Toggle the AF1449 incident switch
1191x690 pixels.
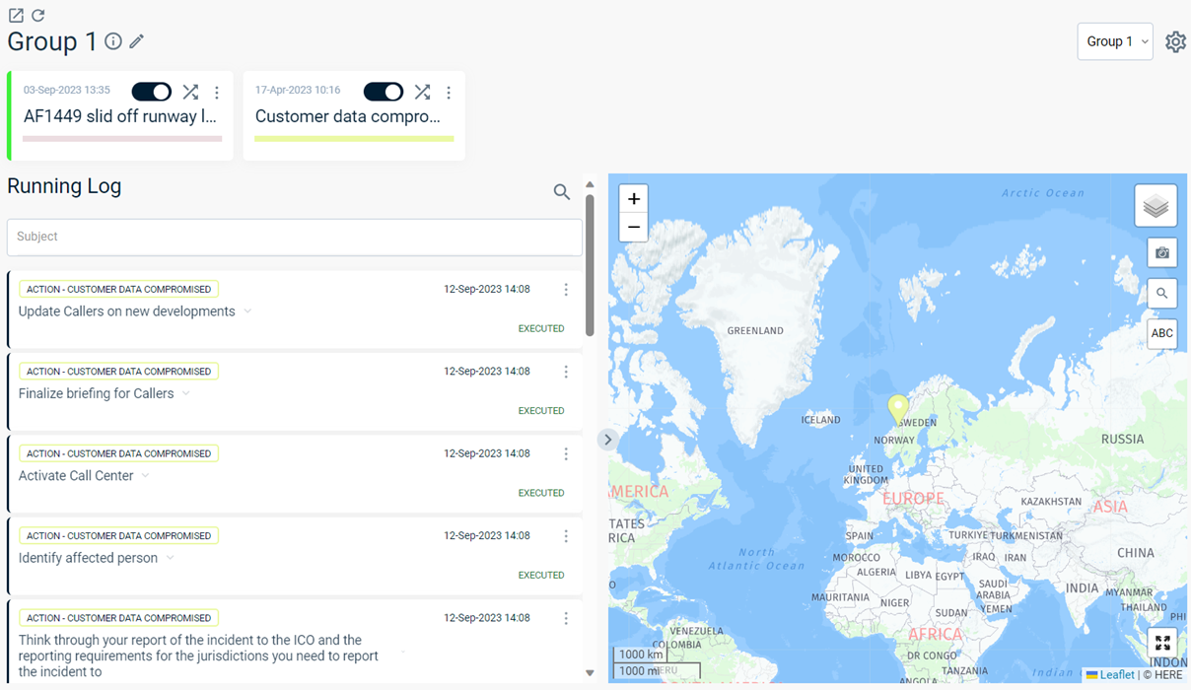coord(152,92)
